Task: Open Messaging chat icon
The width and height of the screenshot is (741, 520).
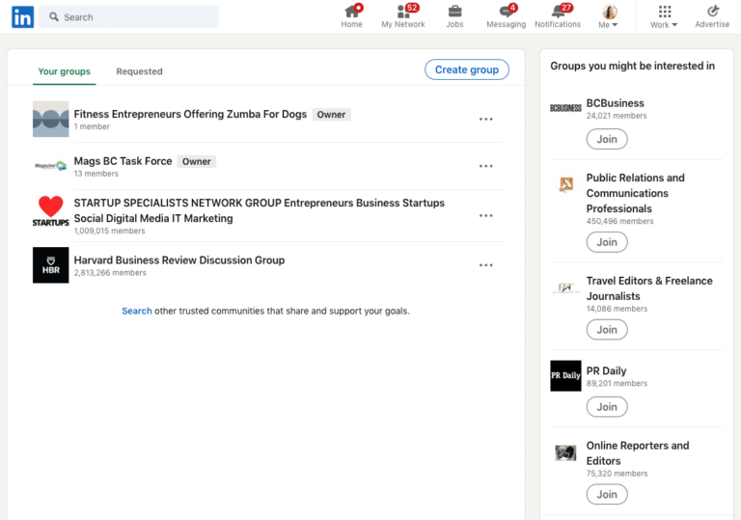Action: (506, 13)
